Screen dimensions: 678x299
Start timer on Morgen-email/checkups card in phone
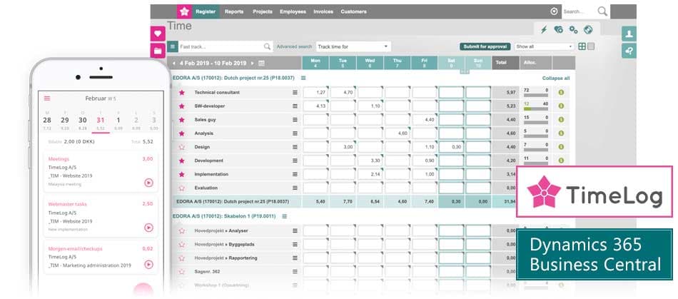tap(148, 265)
